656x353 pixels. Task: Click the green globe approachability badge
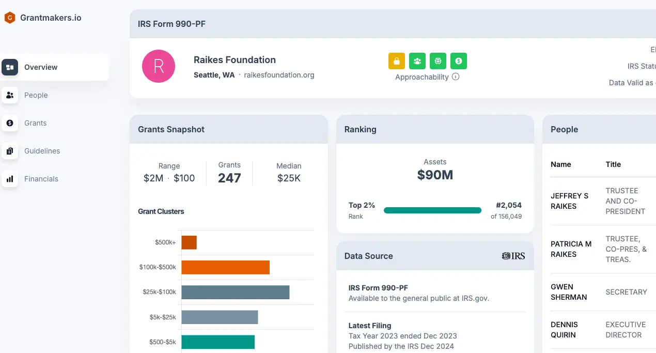tap(438, 61)
